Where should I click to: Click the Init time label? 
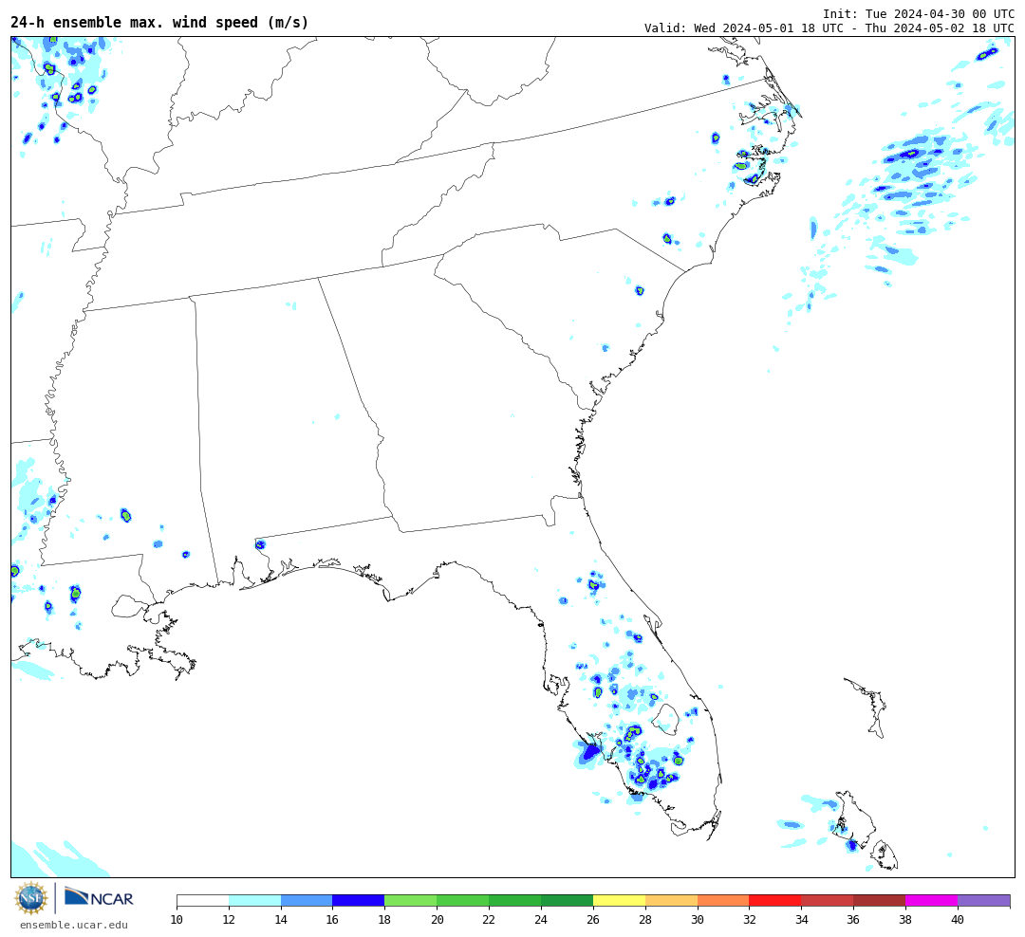(919, 13)
